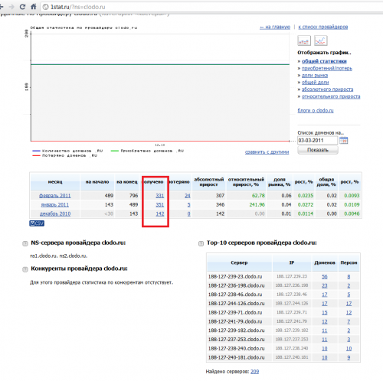Download table via CSV icon

click(x=37, y=223)
